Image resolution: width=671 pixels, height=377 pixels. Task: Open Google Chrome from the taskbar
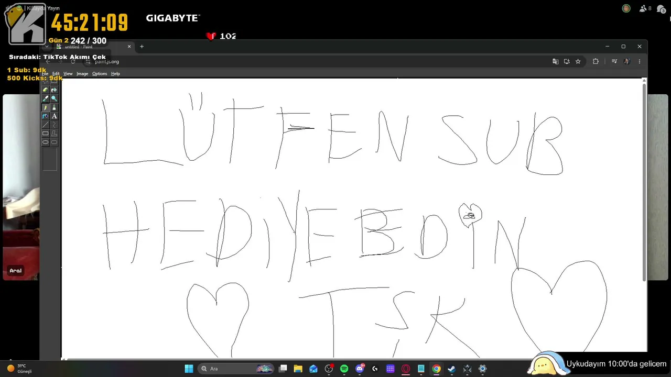click(436, 369)
